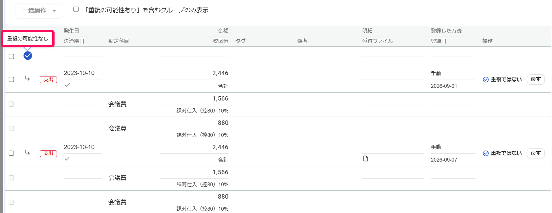Click the 税区分 column header
The height and width of the screenshot is (213, 552).
pos(221,41)
